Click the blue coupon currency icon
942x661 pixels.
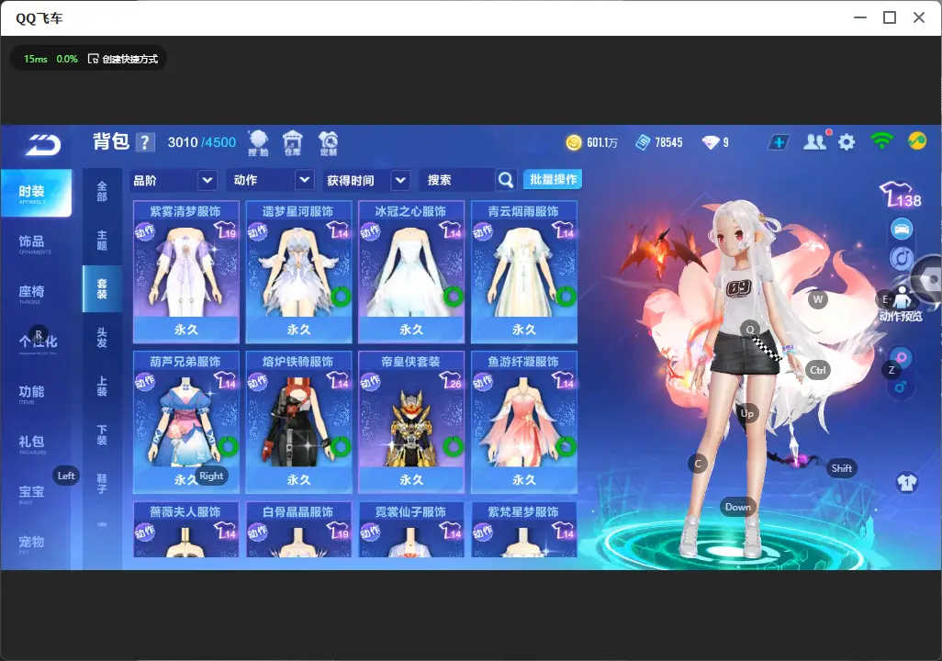click(x=643, y=142)
